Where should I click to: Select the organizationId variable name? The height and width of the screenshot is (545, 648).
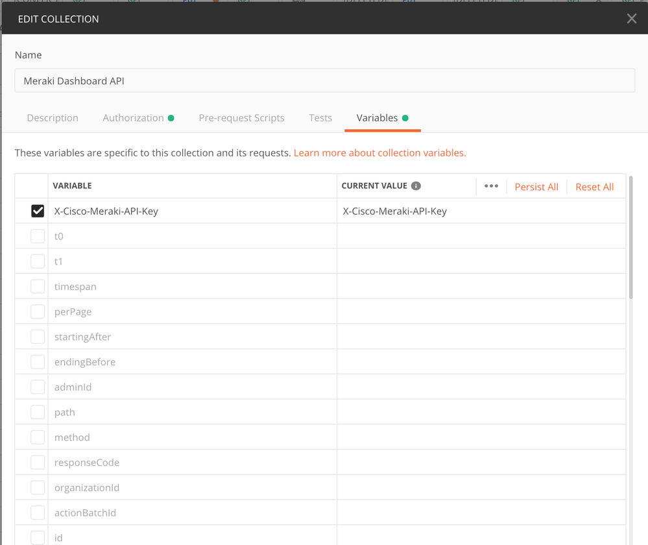click(x=87, y=487)
